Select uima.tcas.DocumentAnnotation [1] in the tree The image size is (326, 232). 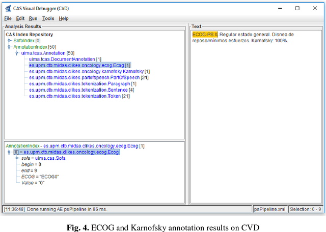(65, 59)
